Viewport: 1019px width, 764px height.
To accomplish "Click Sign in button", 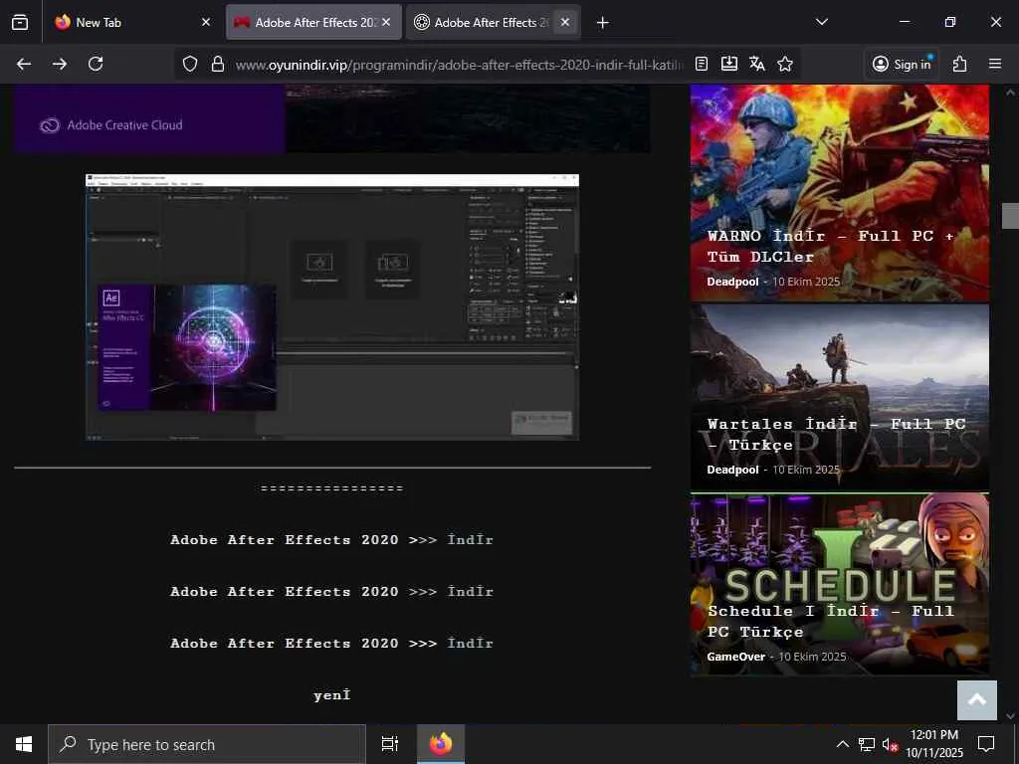I will pyautogui.click(x=902, y=64).
